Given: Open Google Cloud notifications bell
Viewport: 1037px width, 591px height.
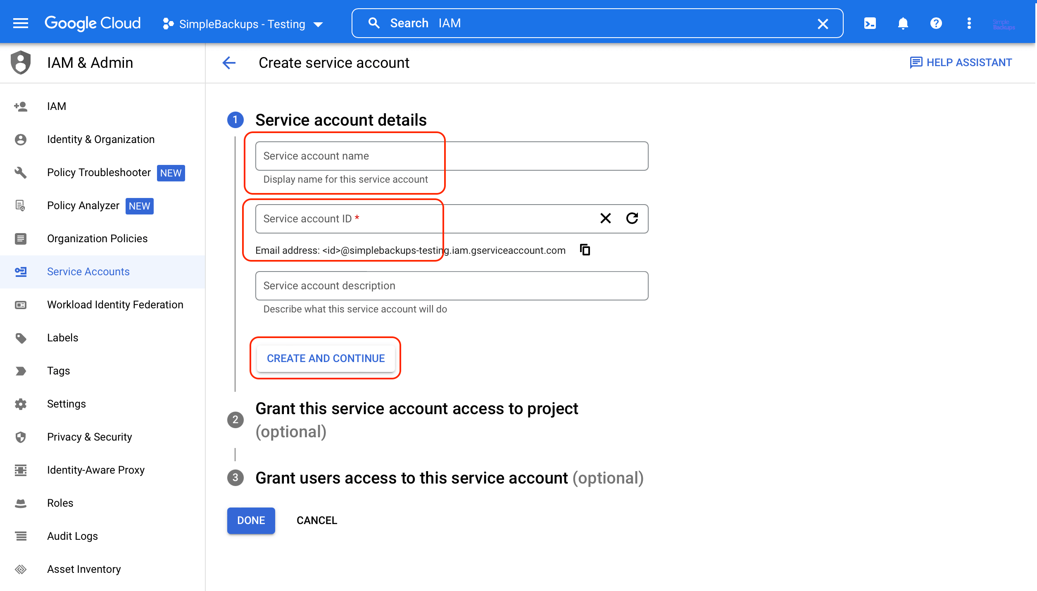Looking at the screenshot, I should (903, 23).
